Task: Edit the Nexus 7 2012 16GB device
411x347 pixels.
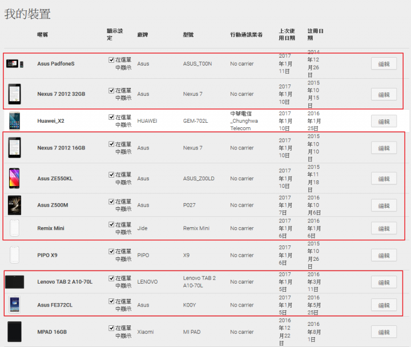Action: (x=384, y=148)
